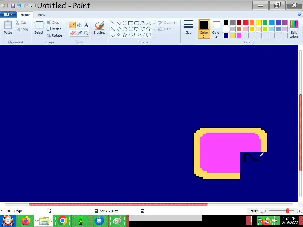This screenshot has width=303, height=227.
Task: Choose the Polygon shape
Action: pyautogui.click(x=143, y=23)
